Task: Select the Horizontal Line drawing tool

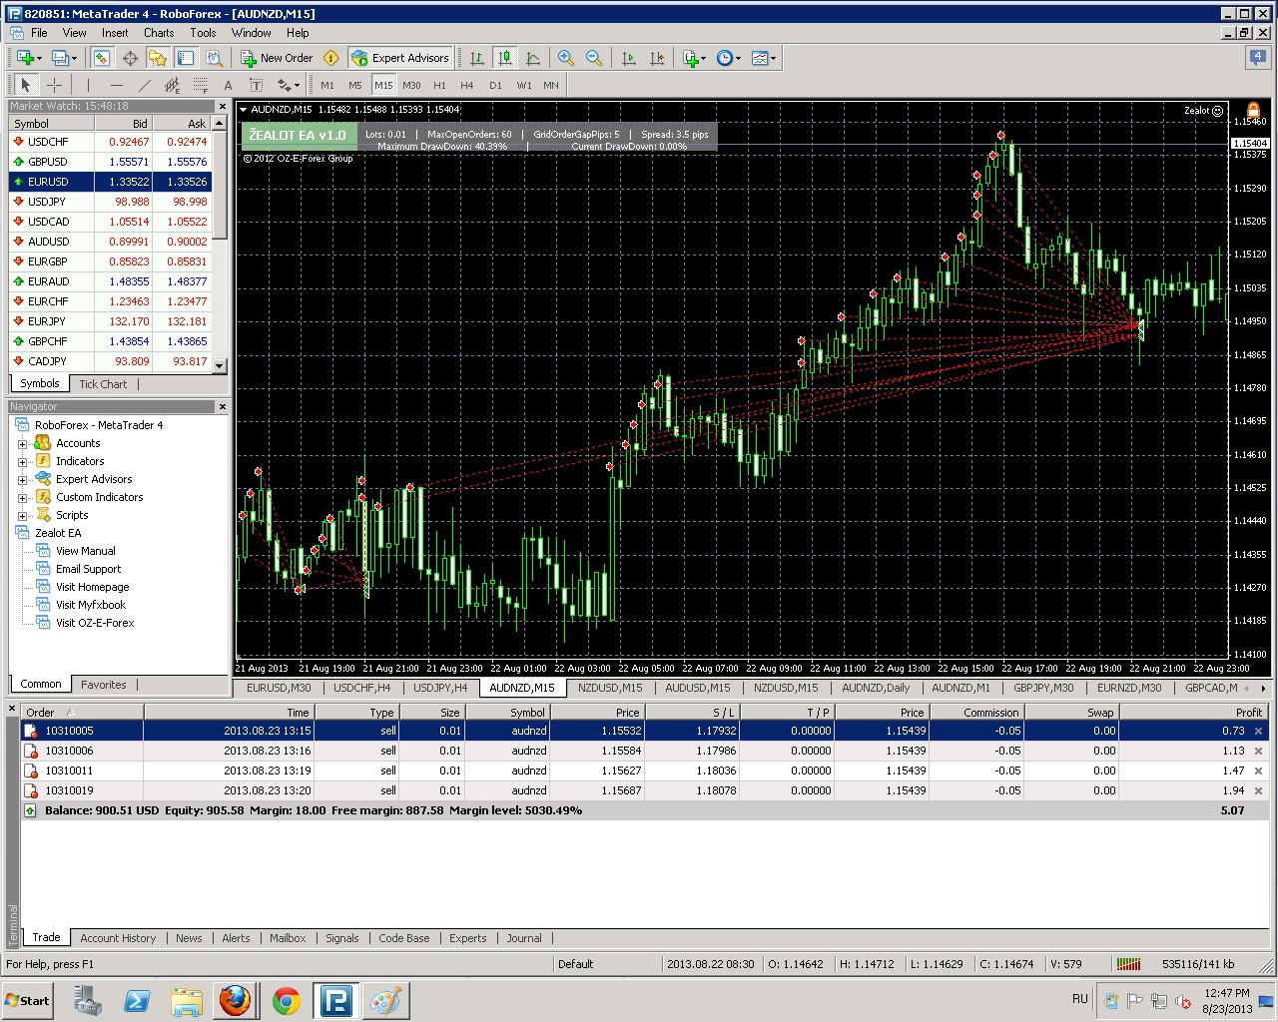Action: tap(117, 85)
